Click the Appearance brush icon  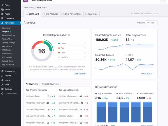tap(2, 71)
